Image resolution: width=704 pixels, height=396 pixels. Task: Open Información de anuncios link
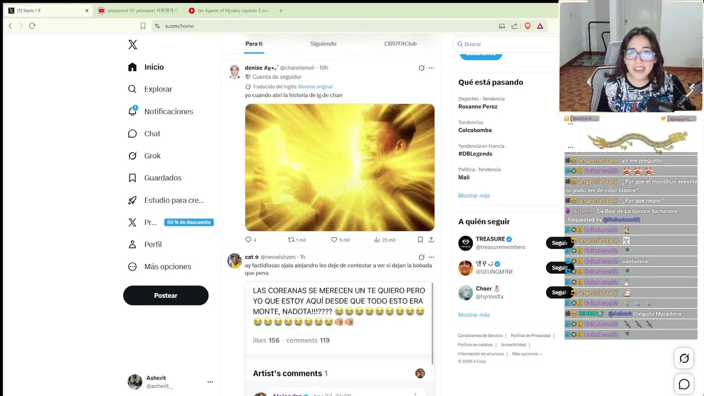click(x=481, y=354)
